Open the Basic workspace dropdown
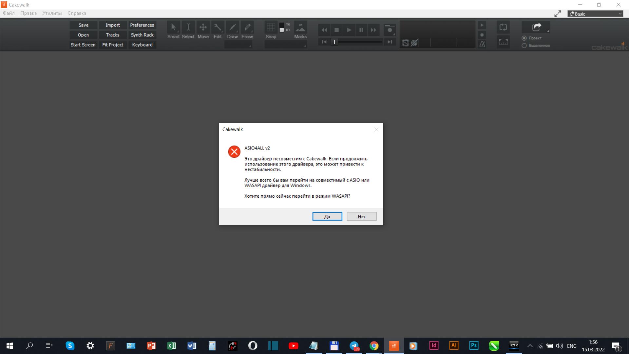Screen dimensions: 629x354 coord(596,14)
